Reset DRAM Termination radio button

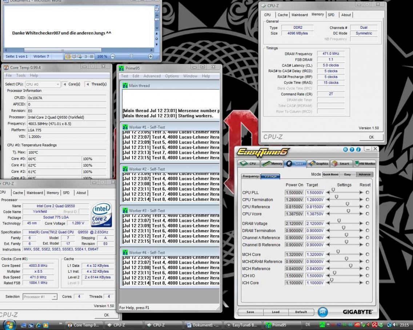(x=368, y=231)
